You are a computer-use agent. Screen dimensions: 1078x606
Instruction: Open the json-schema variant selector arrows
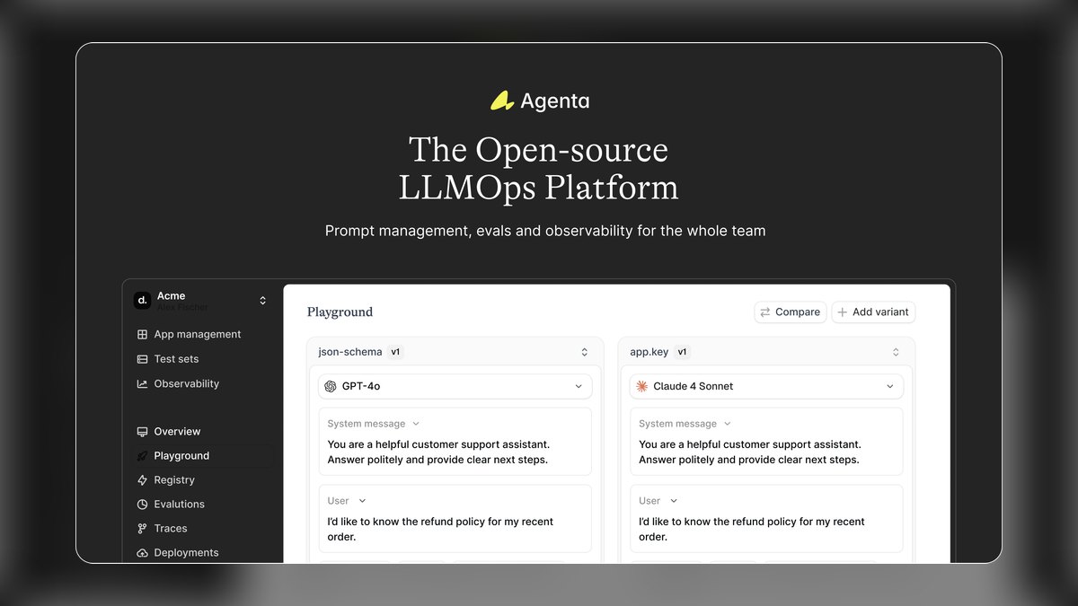(585, 353)
